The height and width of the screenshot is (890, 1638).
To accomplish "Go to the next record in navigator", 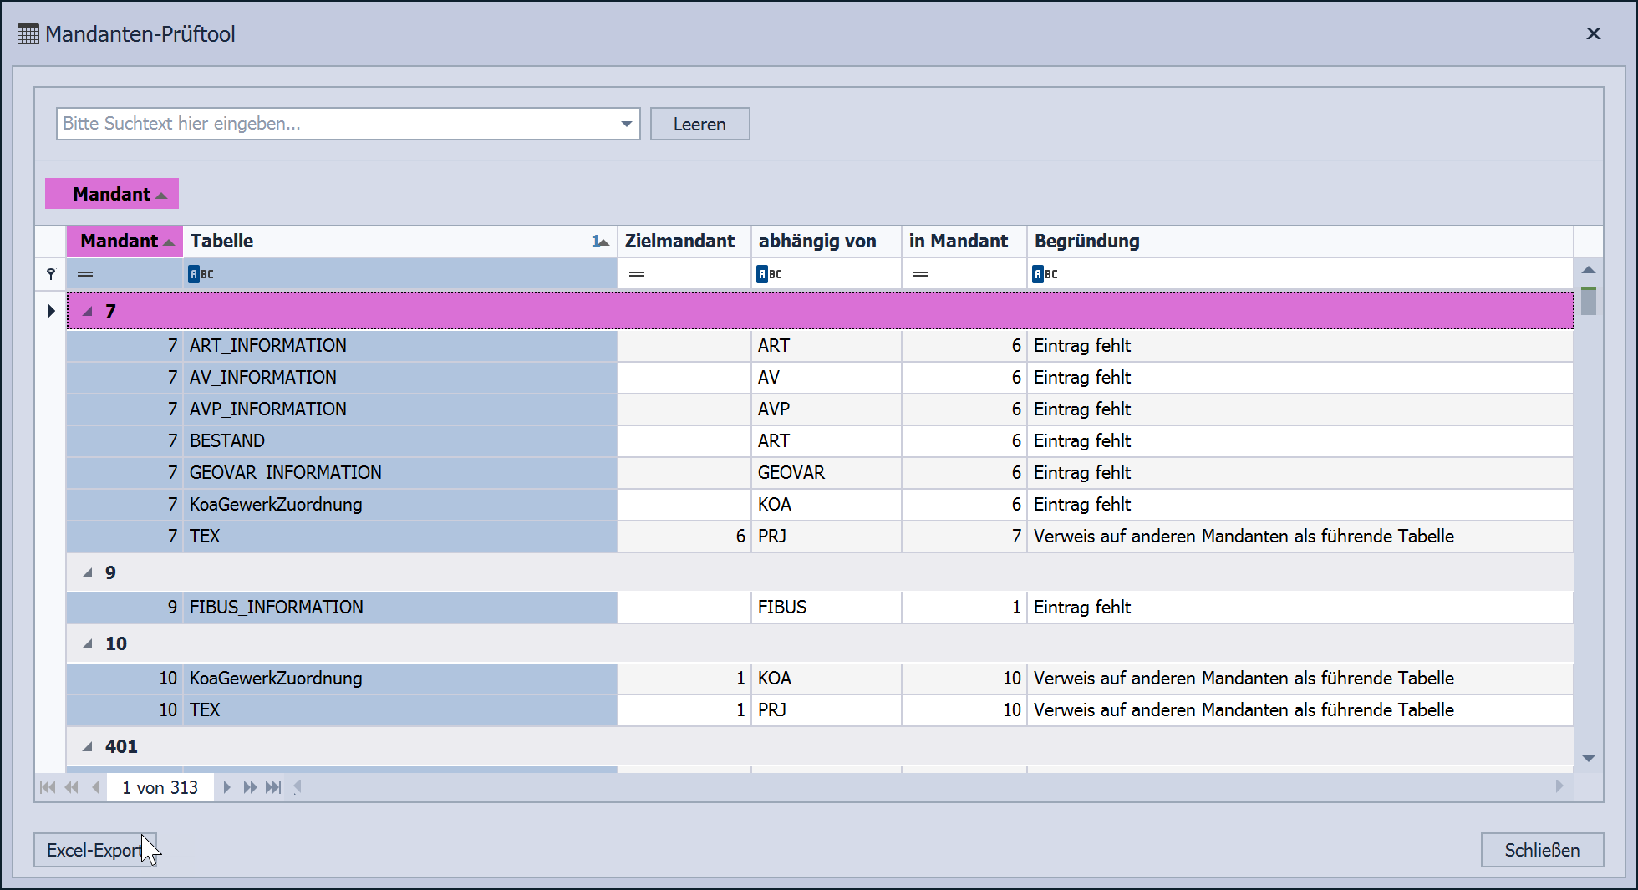I will (x=226, y=787).
